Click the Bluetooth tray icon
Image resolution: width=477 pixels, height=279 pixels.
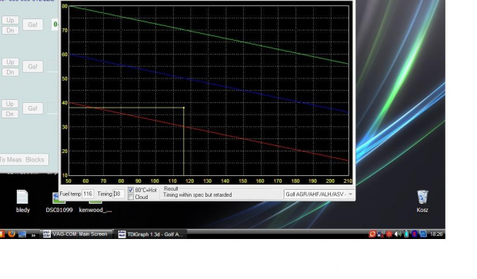pyautogui.click(x=415, y=234)
